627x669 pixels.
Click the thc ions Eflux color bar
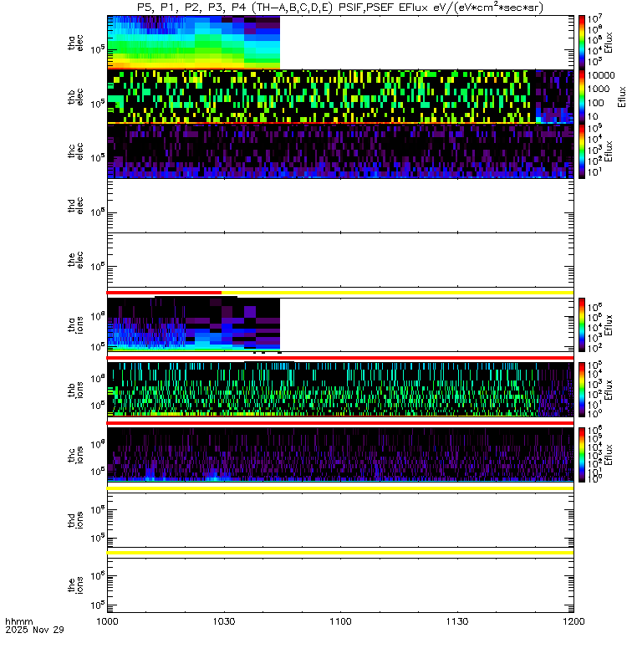pos(582,454)
